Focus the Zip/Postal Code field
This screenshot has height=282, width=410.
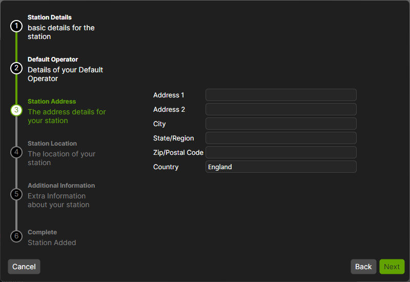click(x=281, y=152)
